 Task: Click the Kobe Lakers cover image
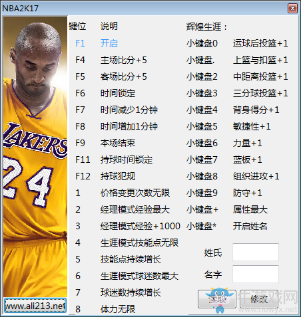[35, 157]
